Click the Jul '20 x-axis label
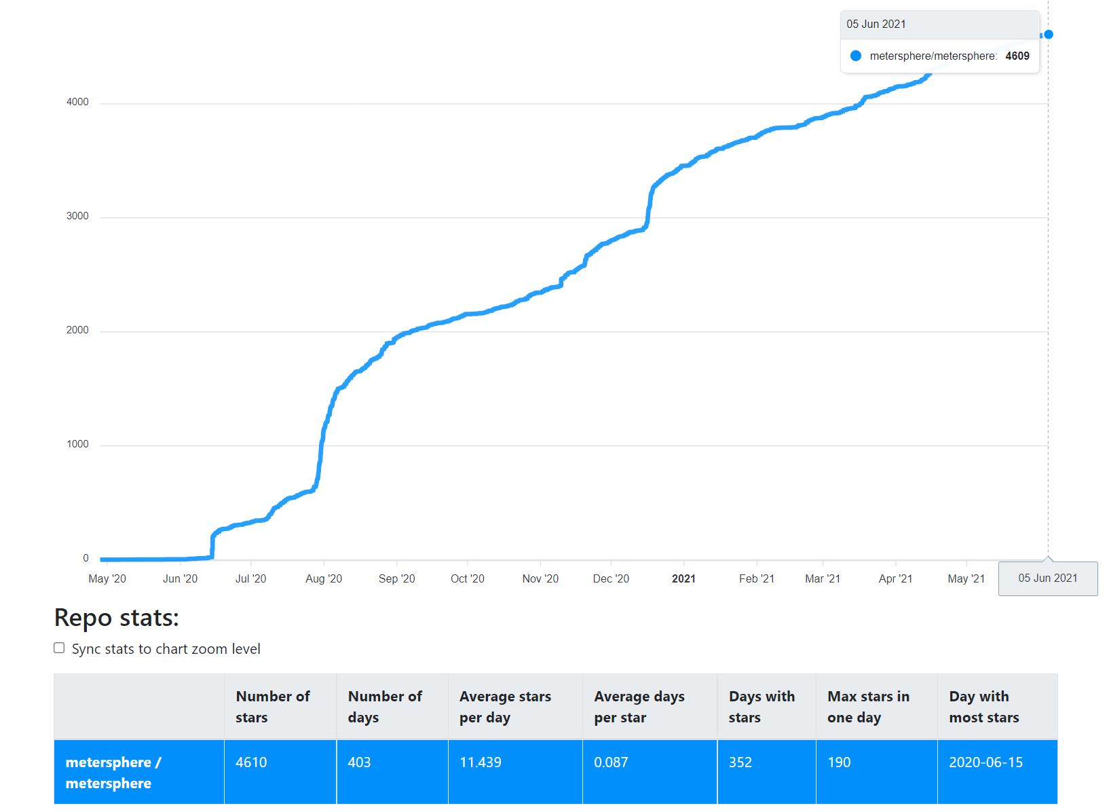Screen dimensions: 1109x812 point(250,579)
